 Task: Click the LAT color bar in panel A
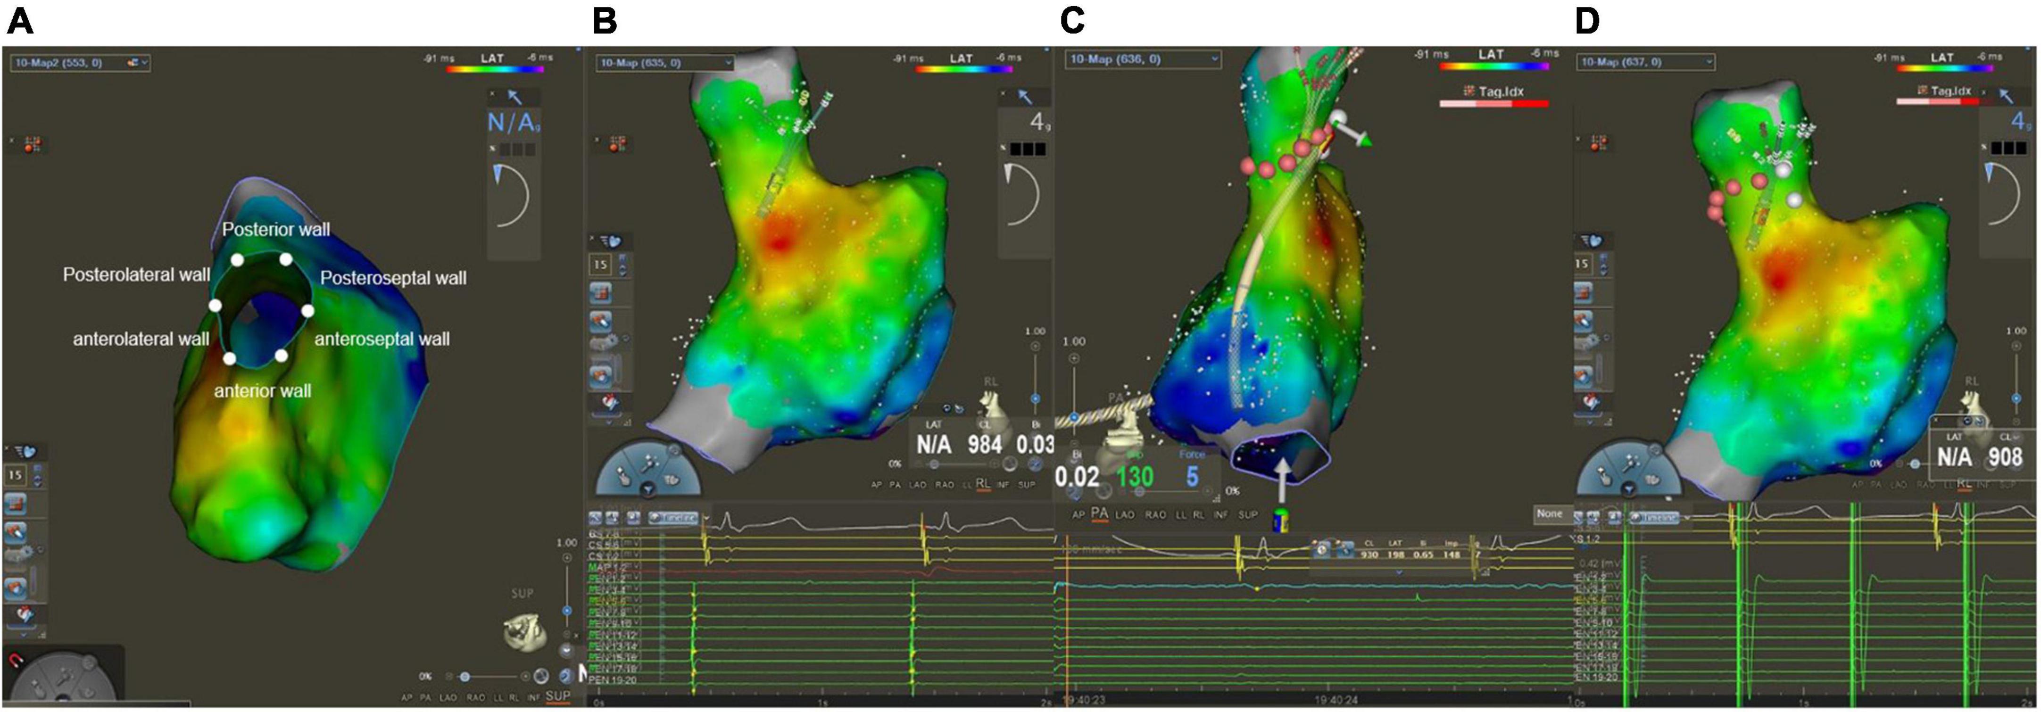[x=495, y=69]
